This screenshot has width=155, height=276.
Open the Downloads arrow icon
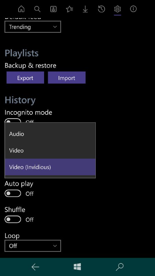85,9
